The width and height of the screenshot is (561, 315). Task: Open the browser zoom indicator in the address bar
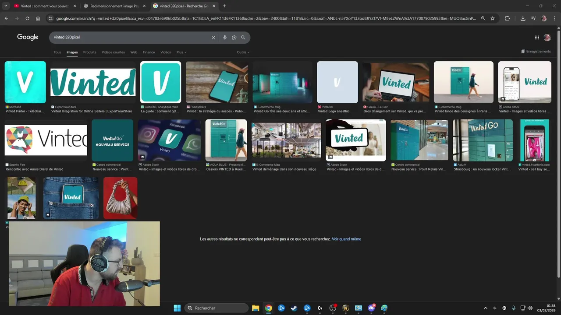(483, 18)
